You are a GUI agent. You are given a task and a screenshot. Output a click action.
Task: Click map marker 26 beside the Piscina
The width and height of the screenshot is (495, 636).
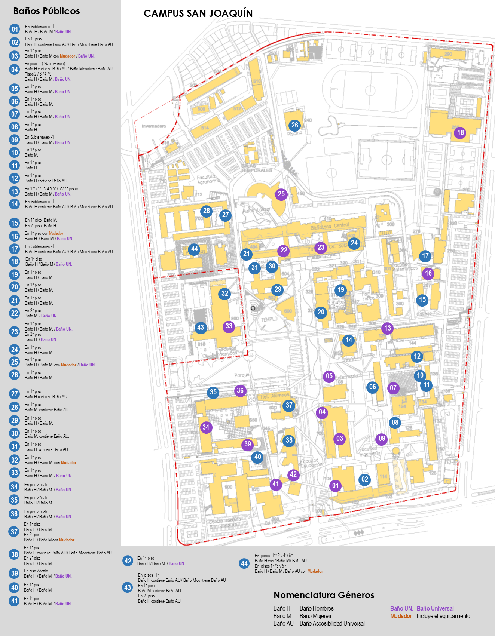pyautogui.click(x=295, y=125)
